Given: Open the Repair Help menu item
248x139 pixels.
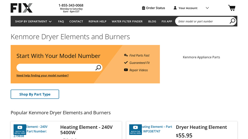Looking at the screenshot, I should 97,21.
